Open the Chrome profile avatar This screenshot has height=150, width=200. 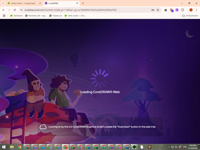tap(191, 10)
